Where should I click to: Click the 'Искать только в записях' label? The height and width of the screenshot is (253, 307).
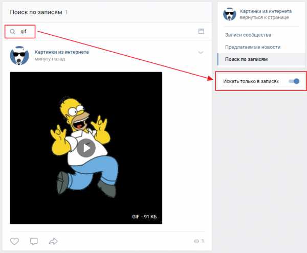pyautogui.click(x=251, y=81)
